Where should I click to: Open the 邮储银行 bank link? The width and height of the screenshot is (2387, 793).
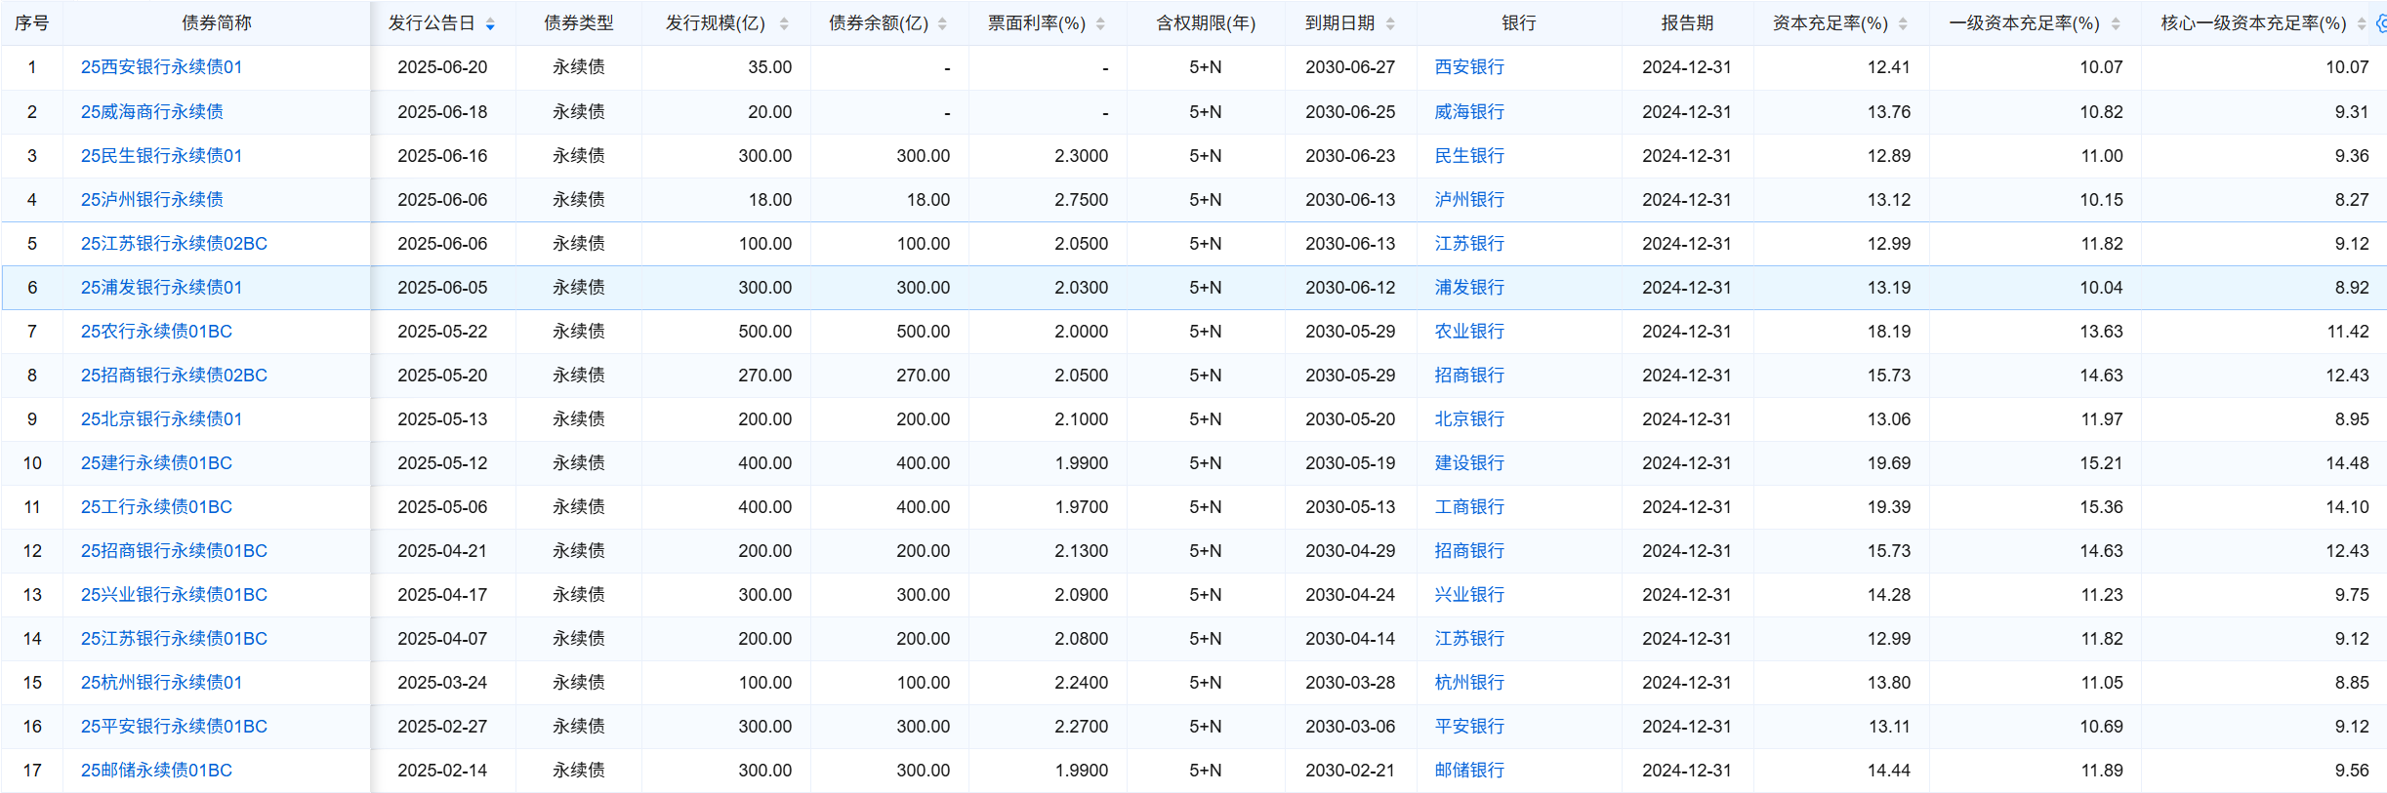pos(1469,771)
